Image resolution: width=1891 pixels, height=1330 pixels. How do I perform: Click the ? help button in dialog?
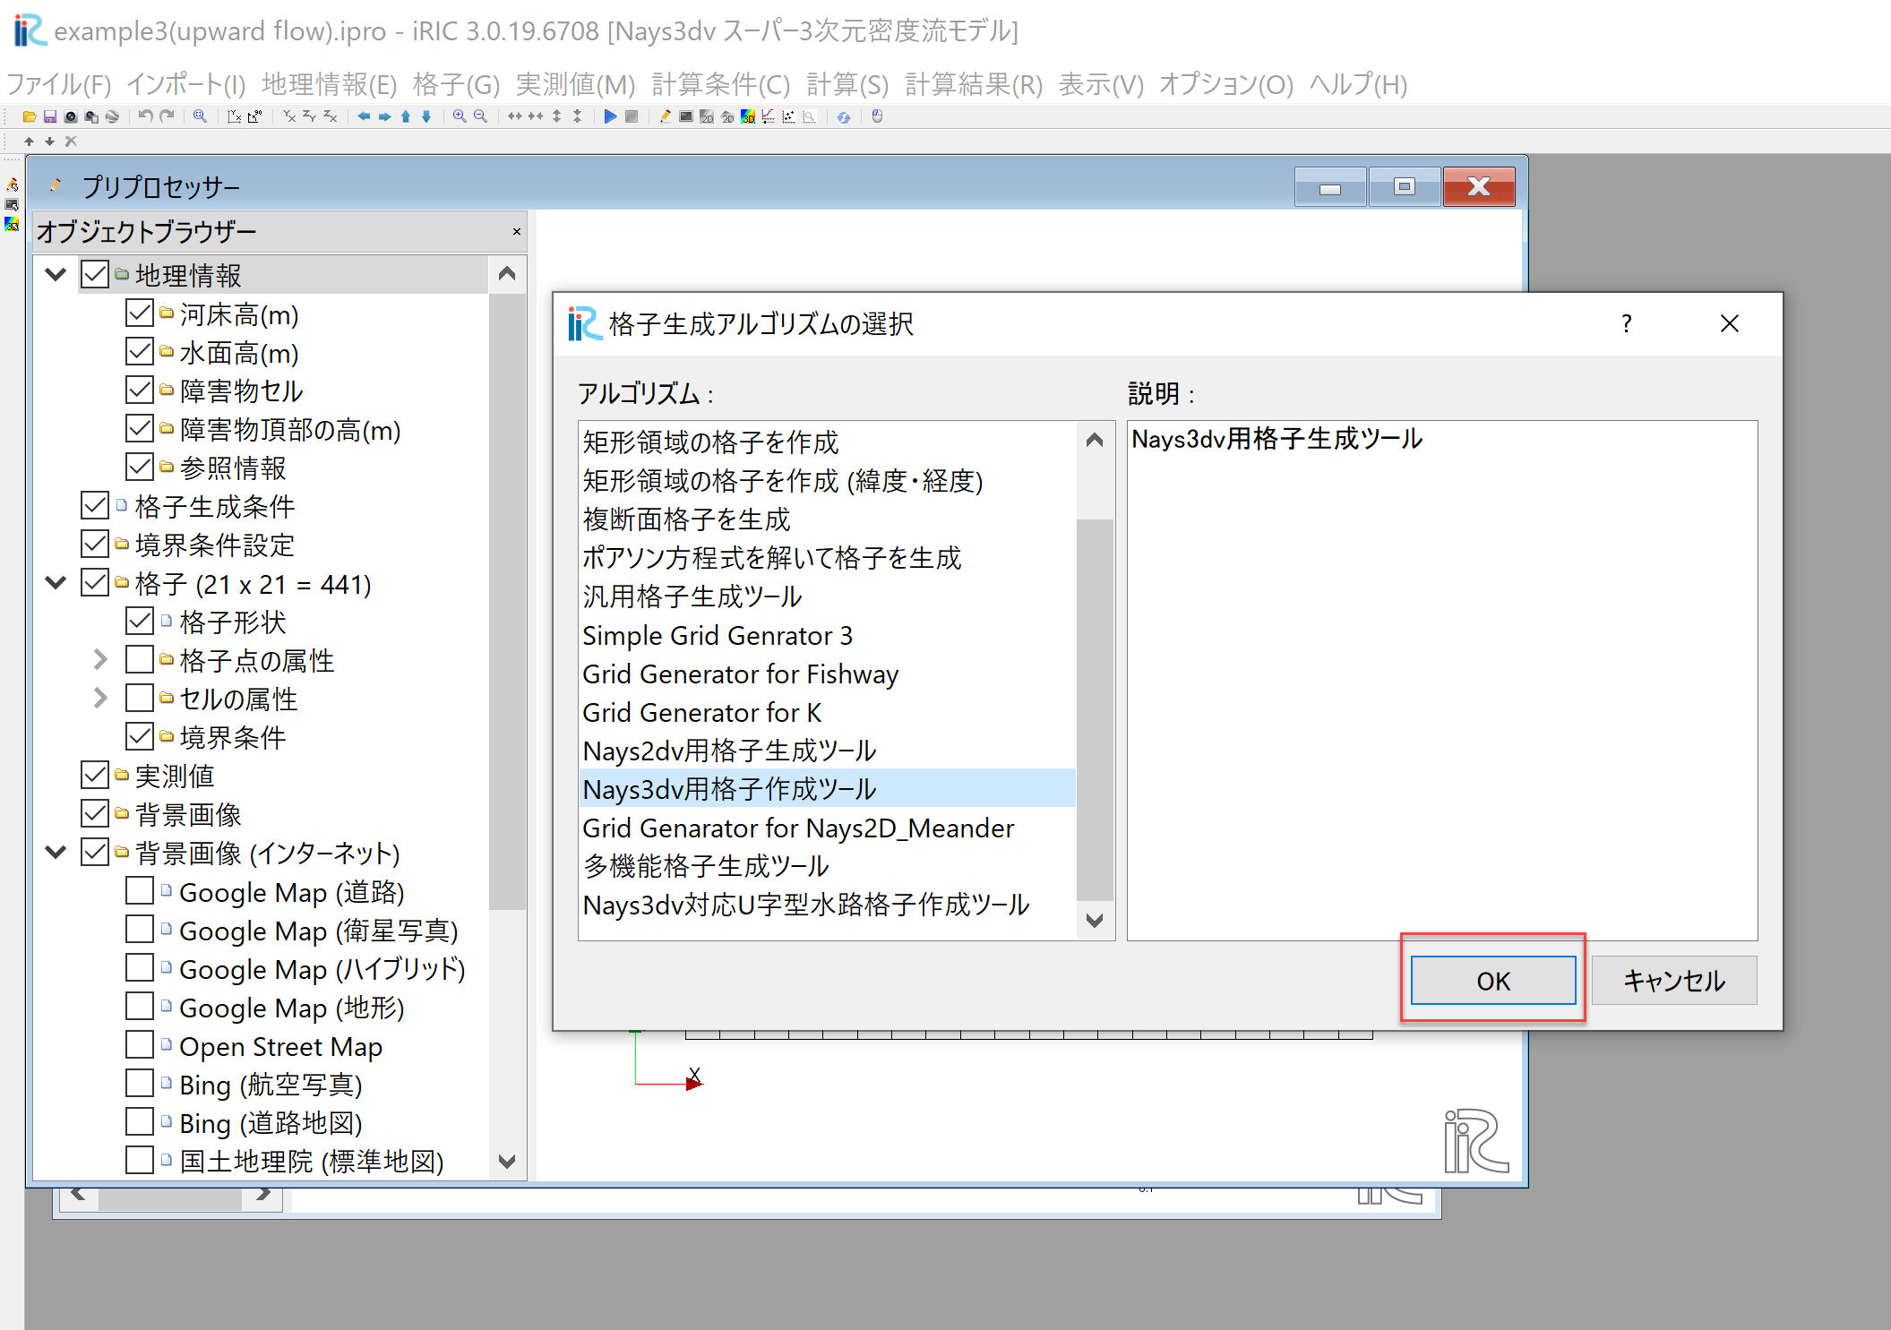pyautogui.click(x=1627, y=323)
